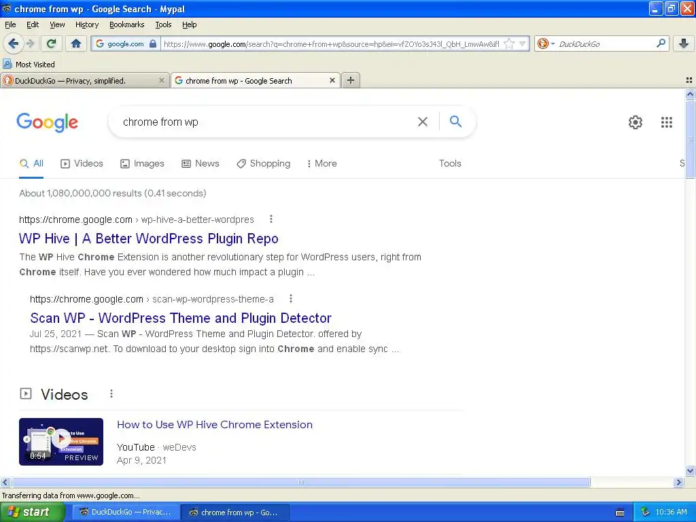Click the horizontal scrollbar right arrow
696x522 pixels.
(678, 482)
